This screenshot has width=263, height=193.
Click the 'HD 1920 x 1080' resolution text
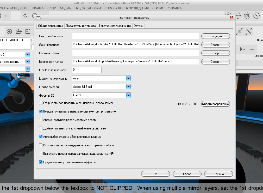point(187,104)
